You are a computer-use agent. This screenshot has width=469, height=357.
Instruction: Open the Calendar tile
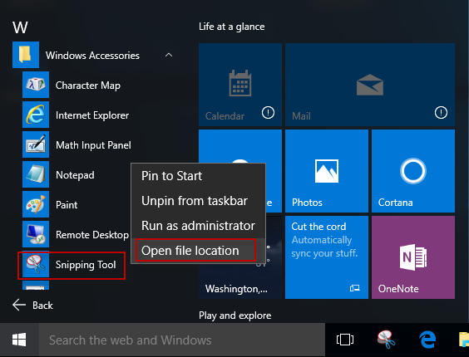240,85
